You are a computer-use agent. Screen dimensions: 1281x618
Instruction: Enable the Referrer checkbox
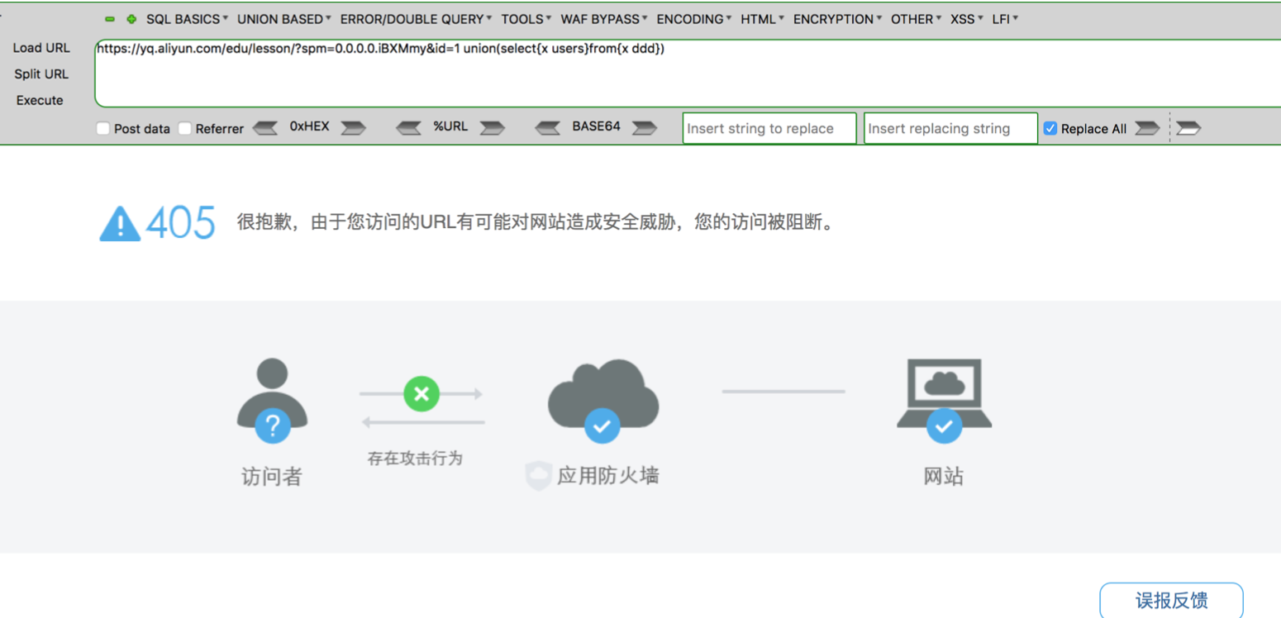pyautogui.click(x=185, y=129)
